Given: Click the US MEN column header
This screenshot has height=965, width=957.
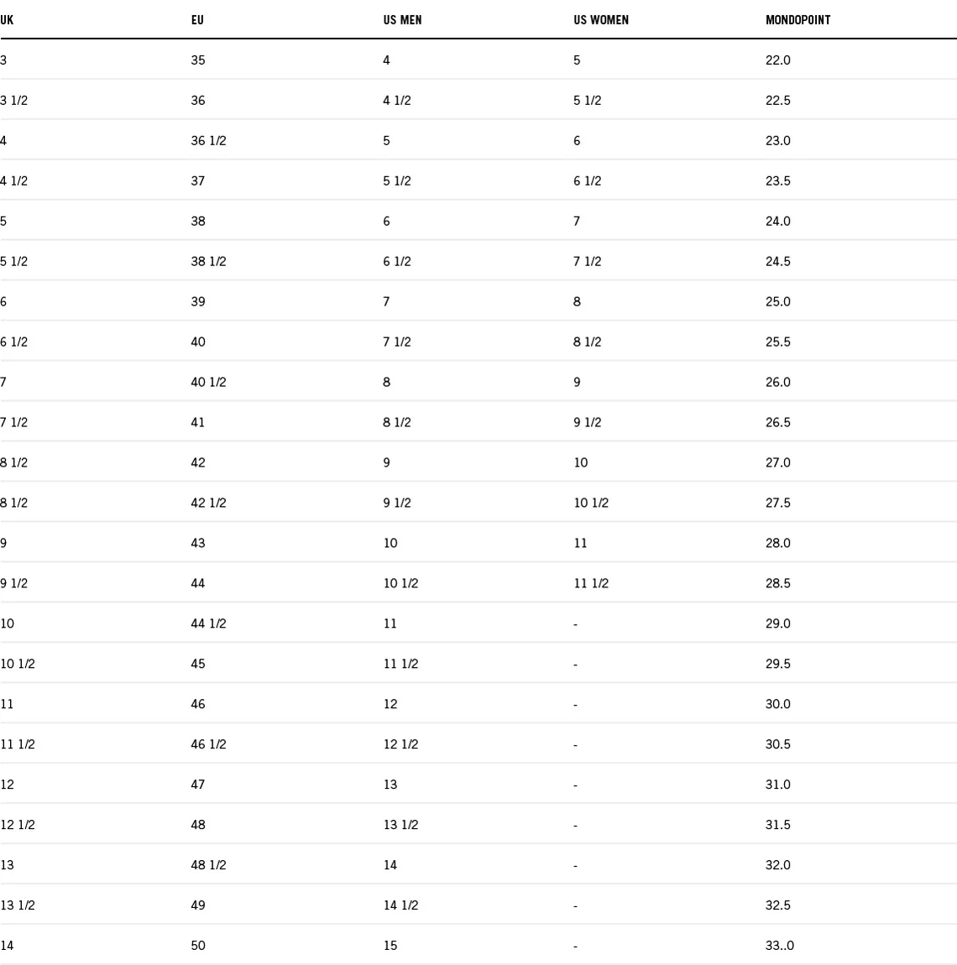Looking at the screenshot, I should tap(402, 19).
